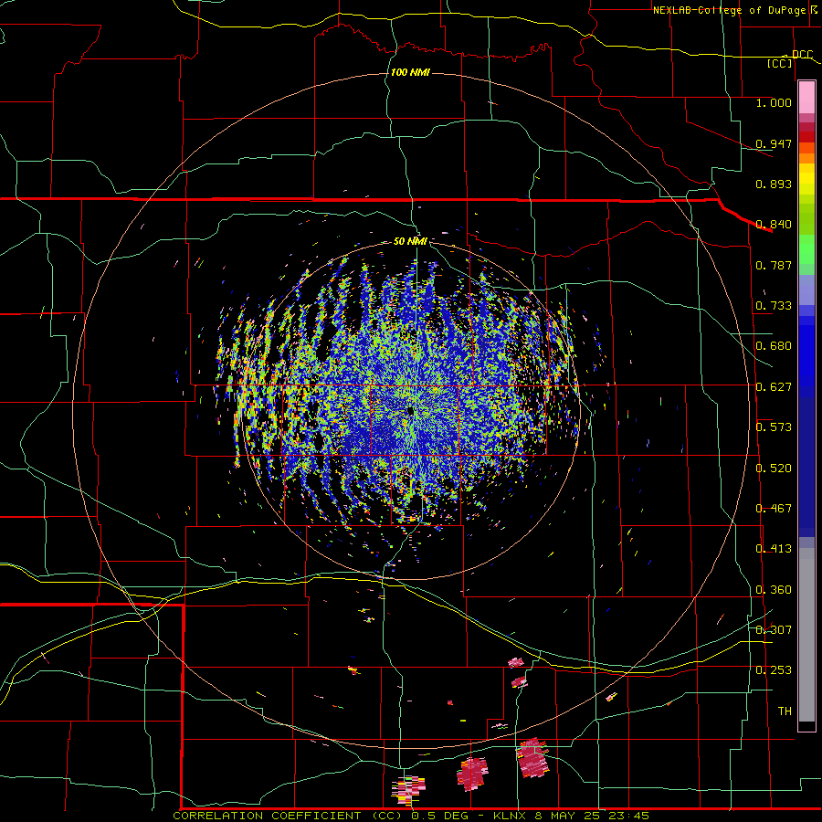Screen dimensions: 822x822
Task: Click the 0.627 scale value
Action: pyautogui.click(x=774, y=387)
